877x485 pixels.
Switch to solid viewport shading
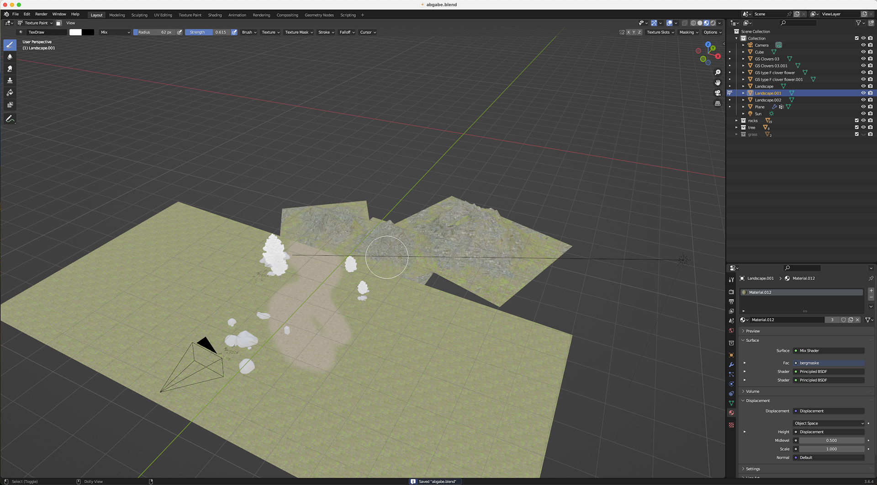point(700,23)
